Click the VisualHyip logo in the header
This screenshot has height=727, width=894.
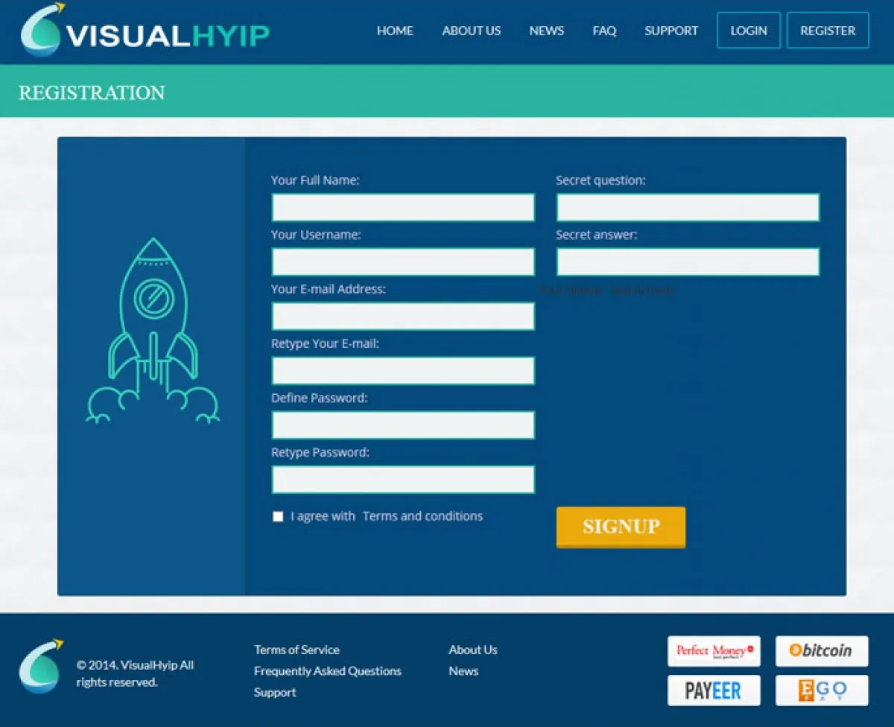click(x=145, y=31)
